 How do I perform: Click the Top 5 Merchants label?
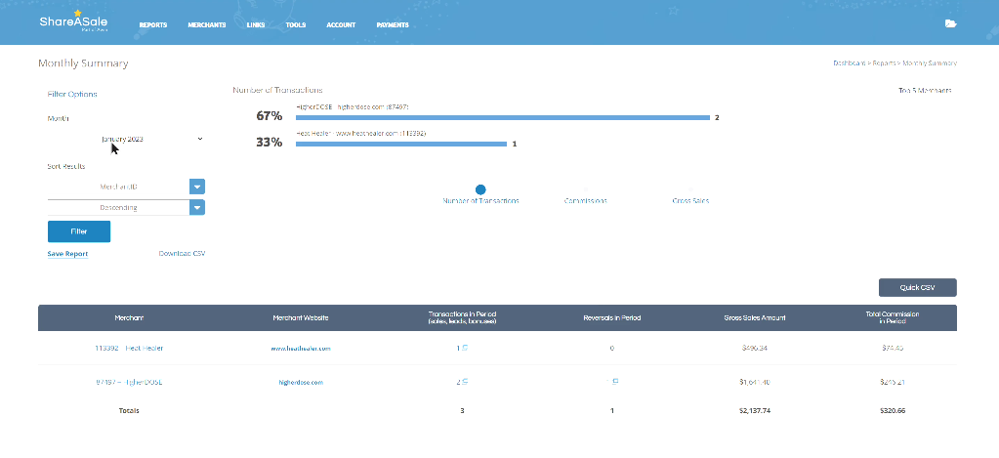click(925, 91)
